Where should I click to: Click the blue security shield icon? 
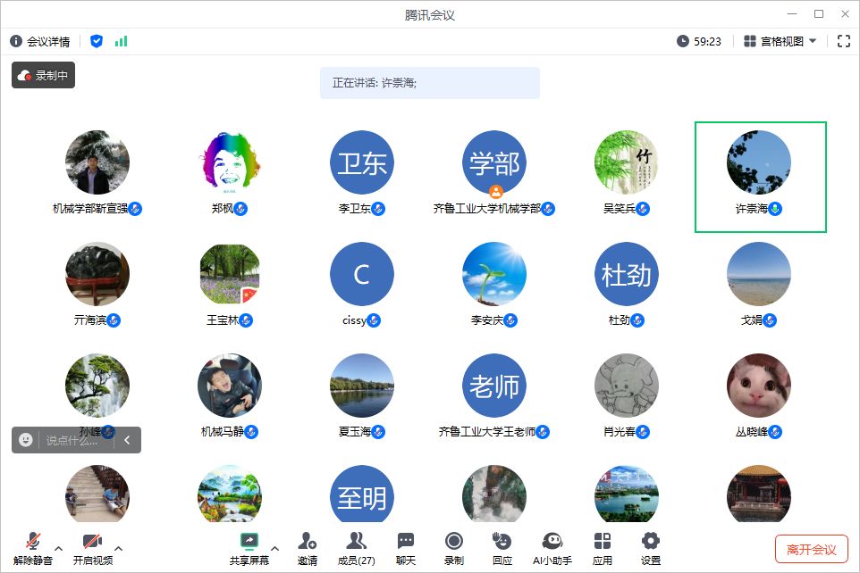pyautogui.click(x=97, y=41)
